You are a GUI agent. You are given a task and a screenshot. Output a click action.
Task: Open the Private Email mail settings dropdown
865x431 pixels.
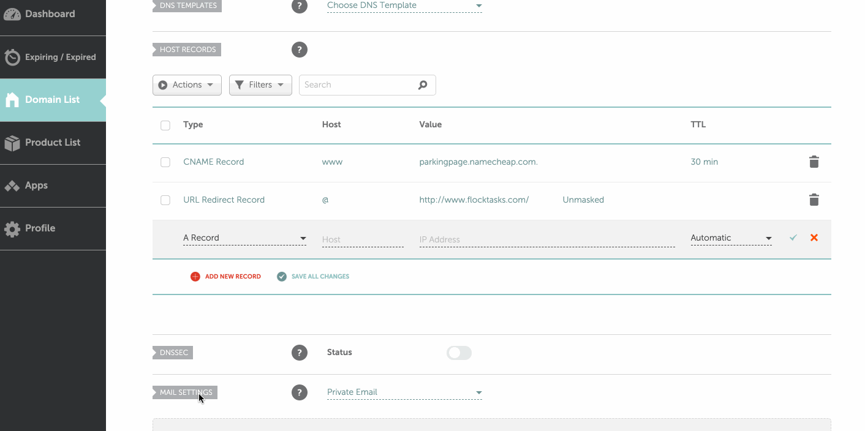[x=404, y=392]
